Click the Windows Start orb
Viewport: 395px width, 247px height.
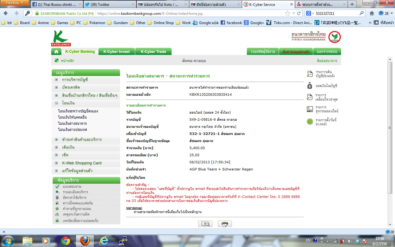[x=8, y=241]
